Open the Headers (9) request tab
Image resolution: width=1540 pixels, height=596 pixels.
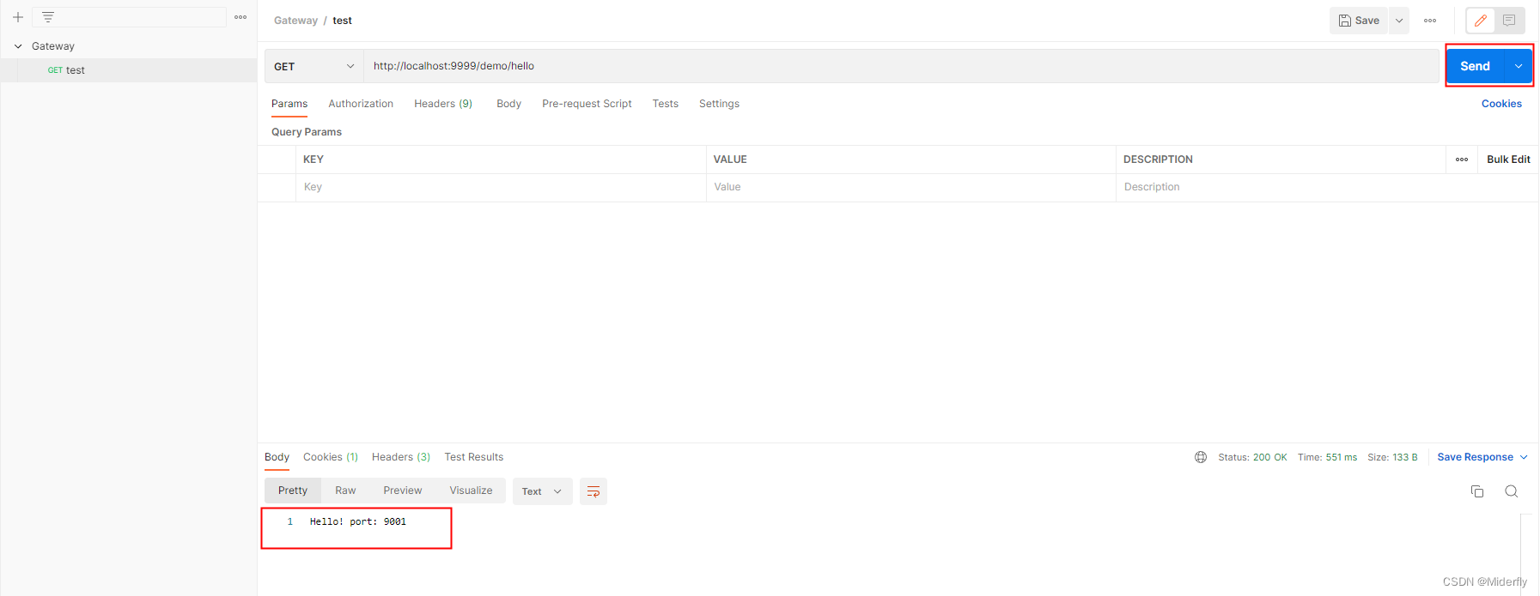pos(443,104)
